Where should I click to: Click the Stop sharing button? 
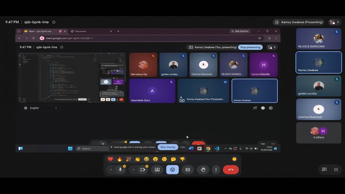(x=168, y=147)
